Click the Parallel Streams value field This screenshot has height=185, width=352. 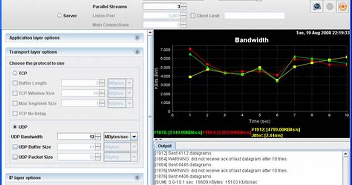[x=162, y=6]
